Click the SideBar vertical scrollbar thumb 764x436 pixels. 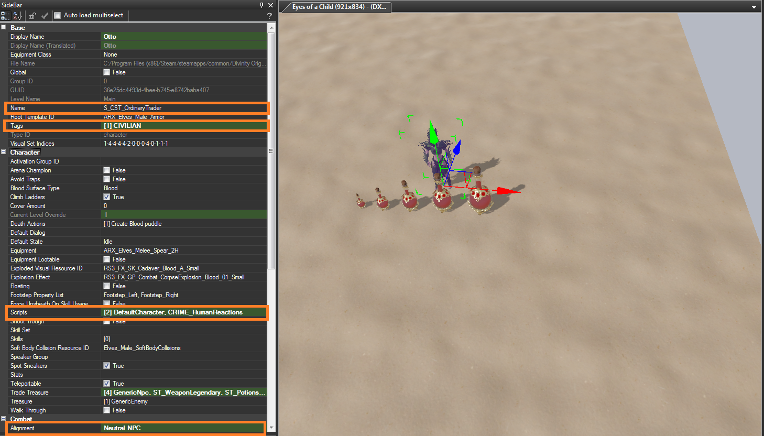pyautogui.click(x=271, y=151)
